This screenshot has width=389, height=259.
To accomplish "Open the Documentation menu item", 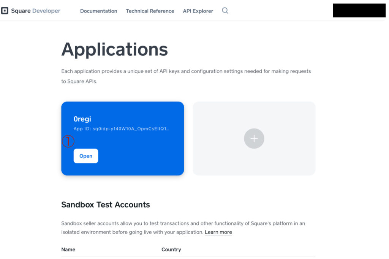I will 98,11.
